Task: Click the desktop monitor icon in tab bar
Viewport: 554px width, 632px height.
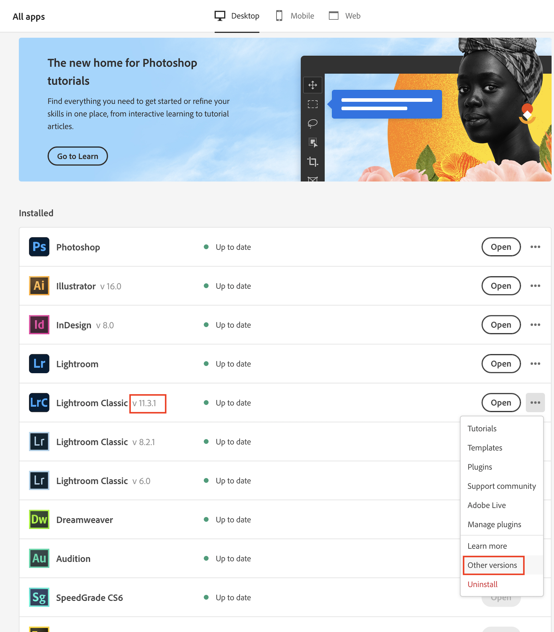Action: click(x=220, y=16)
